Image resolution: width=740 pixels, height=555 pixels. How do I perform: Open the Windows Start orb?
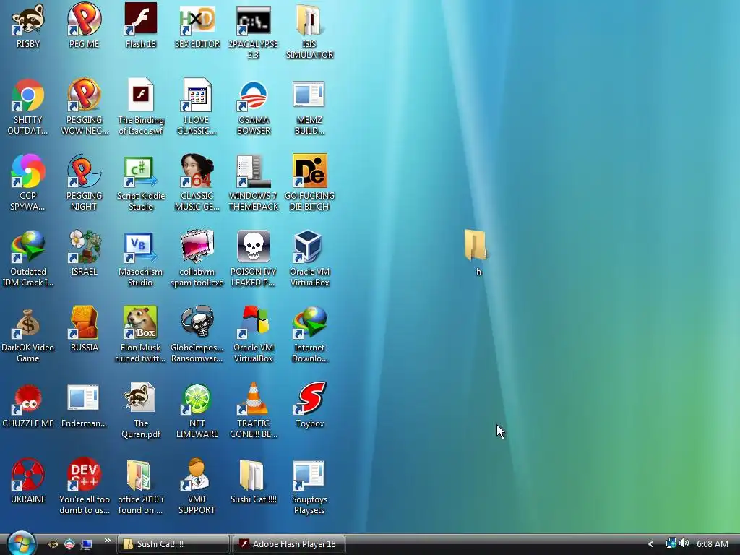21,543
